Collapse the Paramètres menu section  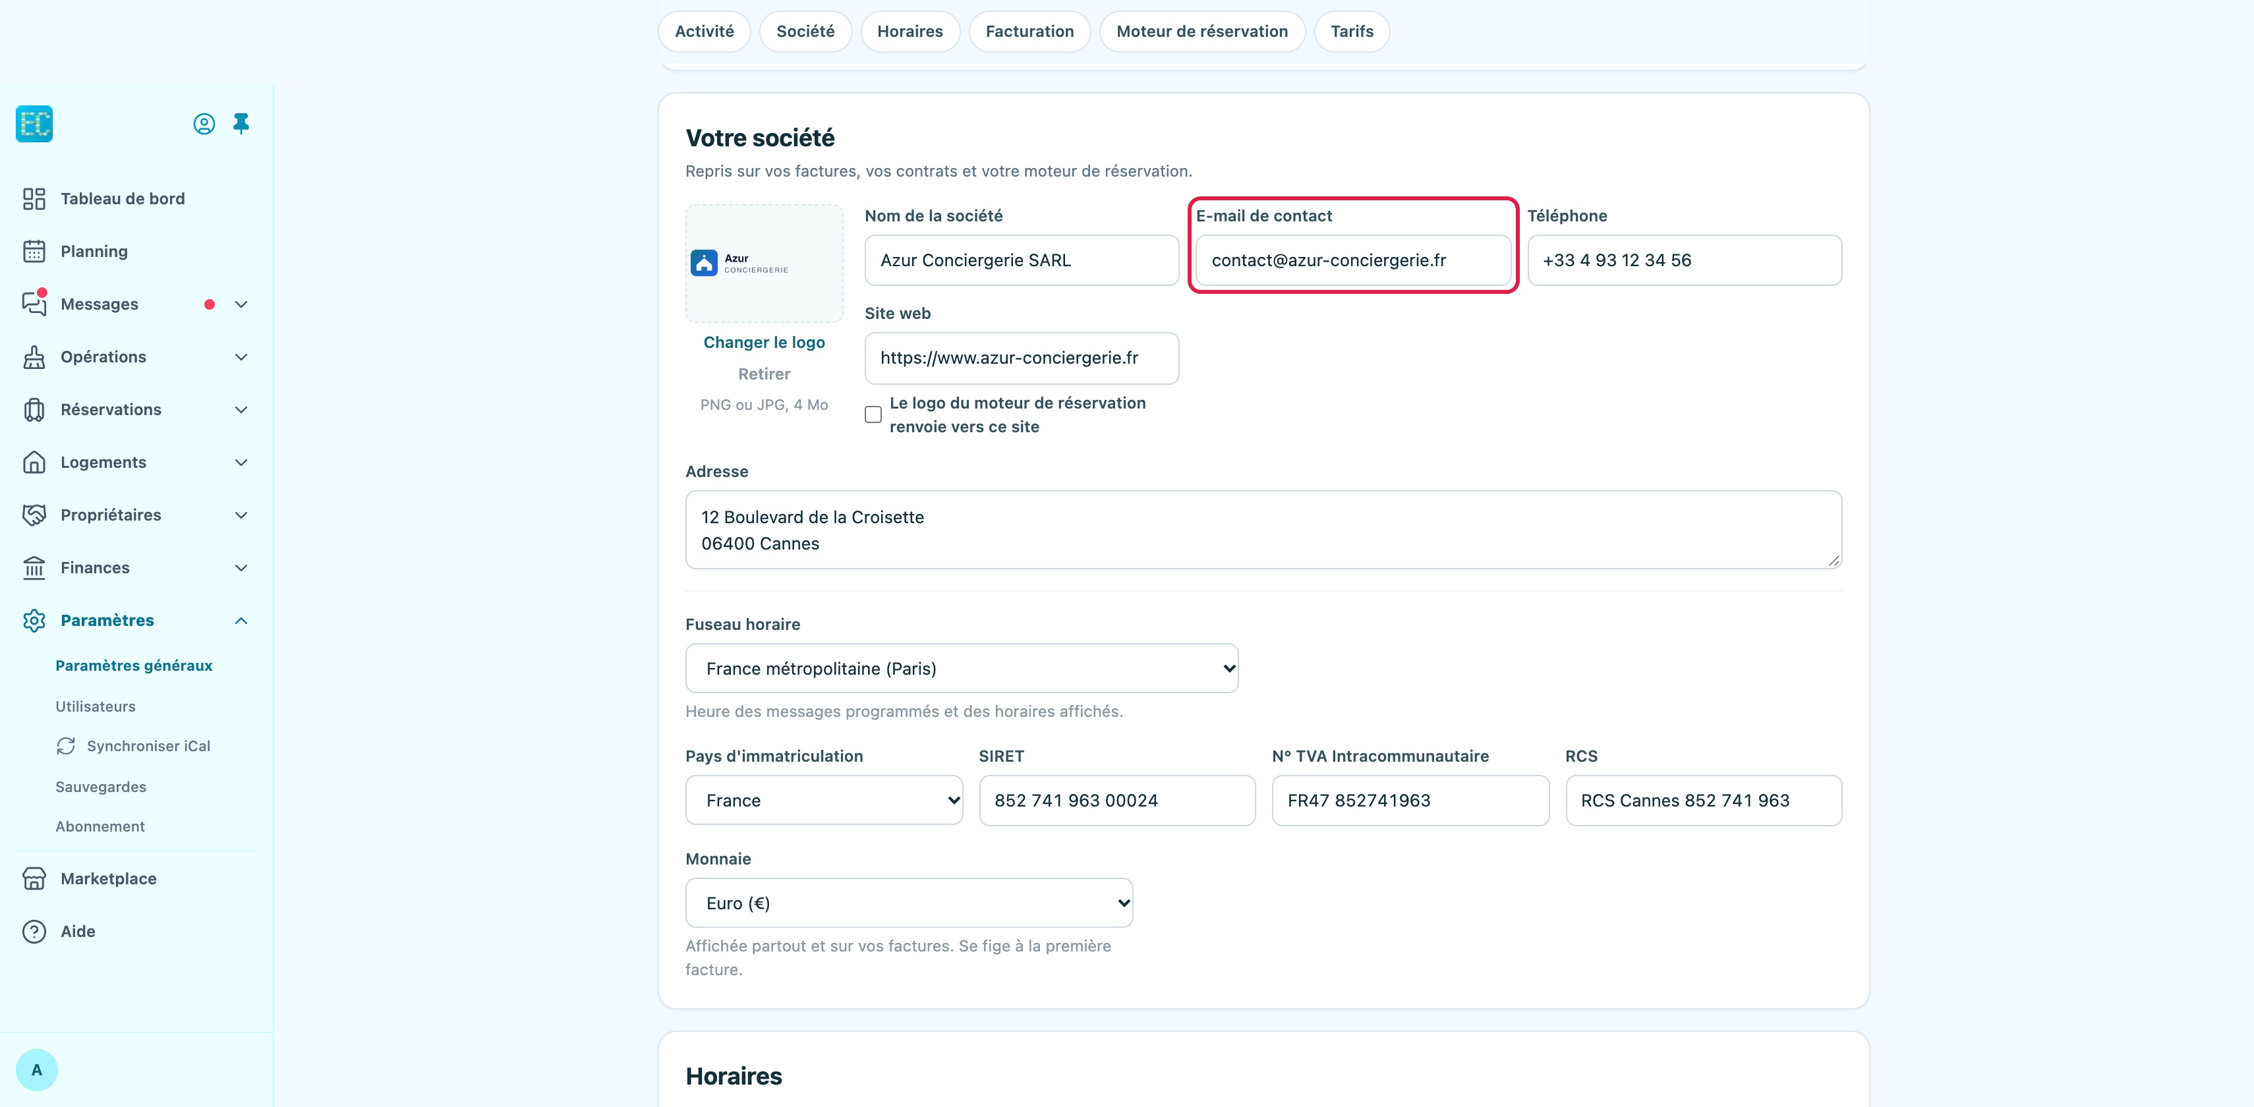pyautogui.click(x=241, y=621)
